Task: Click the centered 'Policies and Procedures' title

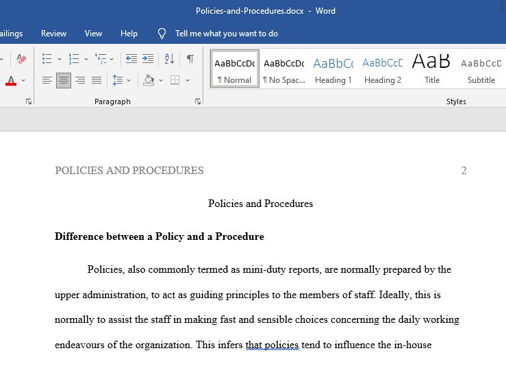Action: [x=260, y=204]
